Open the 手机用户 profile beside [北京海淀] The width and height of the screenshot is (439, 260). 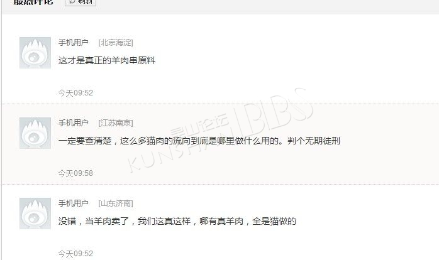click(74, 43)
